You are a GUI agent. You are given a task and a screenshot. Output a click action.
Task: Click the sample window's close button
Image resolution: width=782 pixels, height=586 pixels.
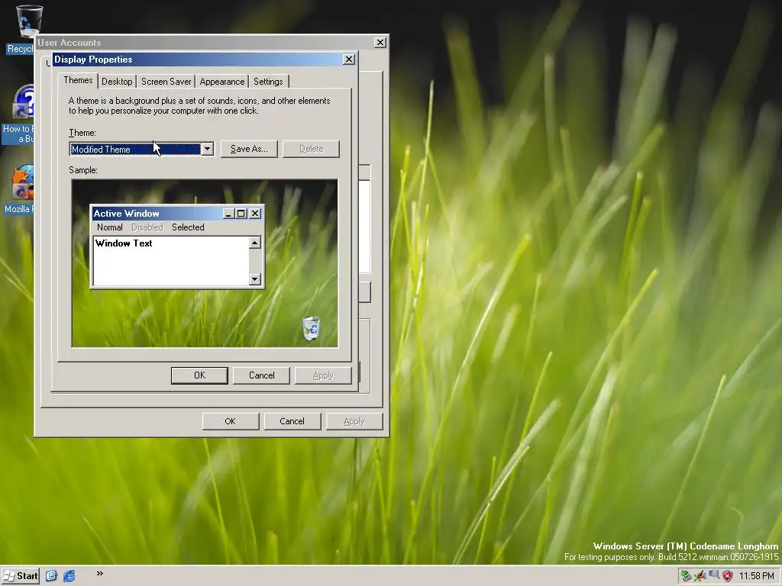pos(255,214)
